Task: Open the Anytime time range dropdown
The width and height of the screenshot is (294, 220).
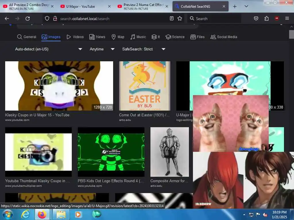Action: (102, 49)
